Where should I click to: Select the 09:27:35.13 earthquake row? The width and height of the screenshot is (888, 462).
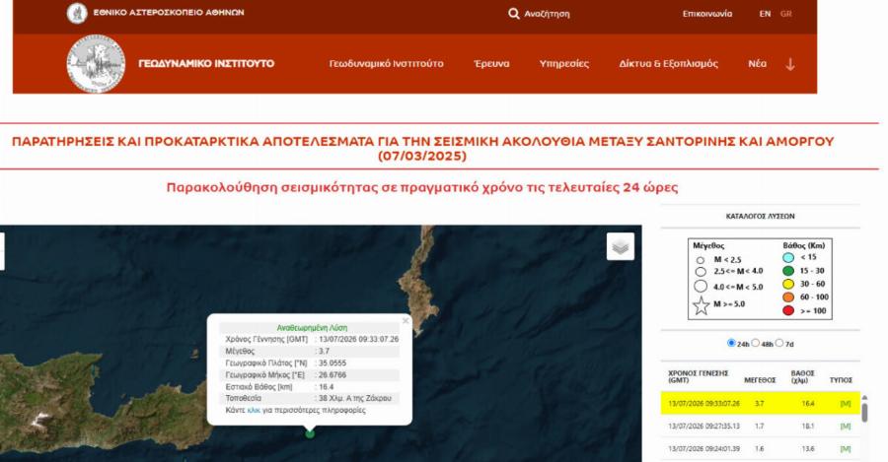coord(761,426)
